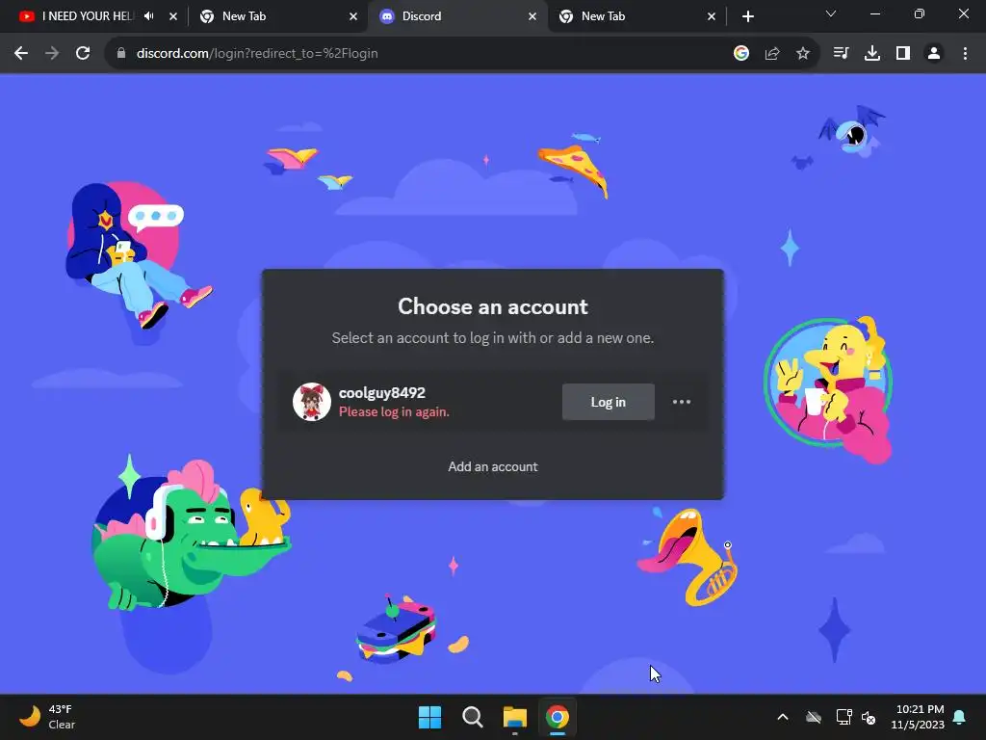This screenshot has width=986, height=740.
Task: Click the Log in button for coolguy8492
Action: (609, 402)
